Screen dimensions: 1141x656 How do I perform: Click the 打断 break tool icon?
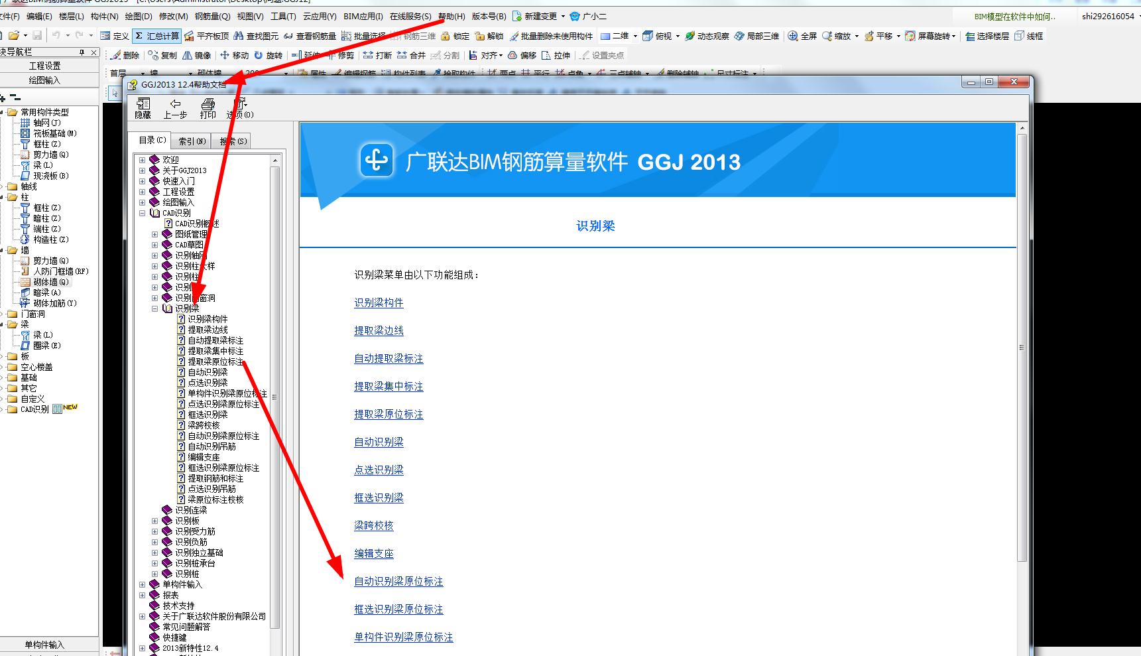coord(368,55)
